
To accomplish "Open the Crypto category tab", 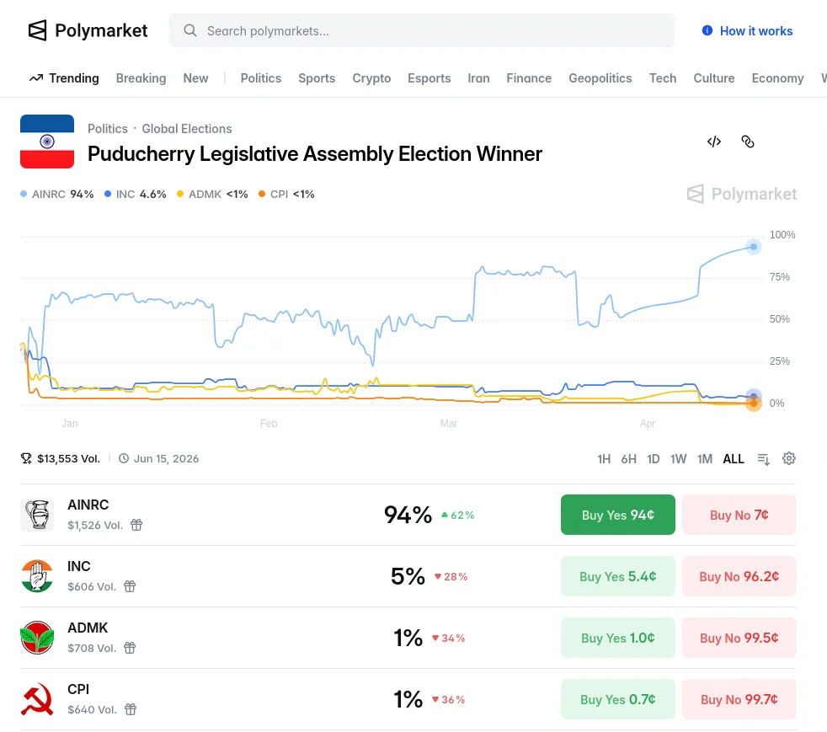I will pyautogui.click(x=371, y=78).
